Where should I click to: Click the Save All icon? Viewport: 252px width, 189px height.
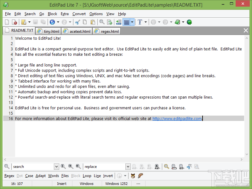(x=43, y=22)
